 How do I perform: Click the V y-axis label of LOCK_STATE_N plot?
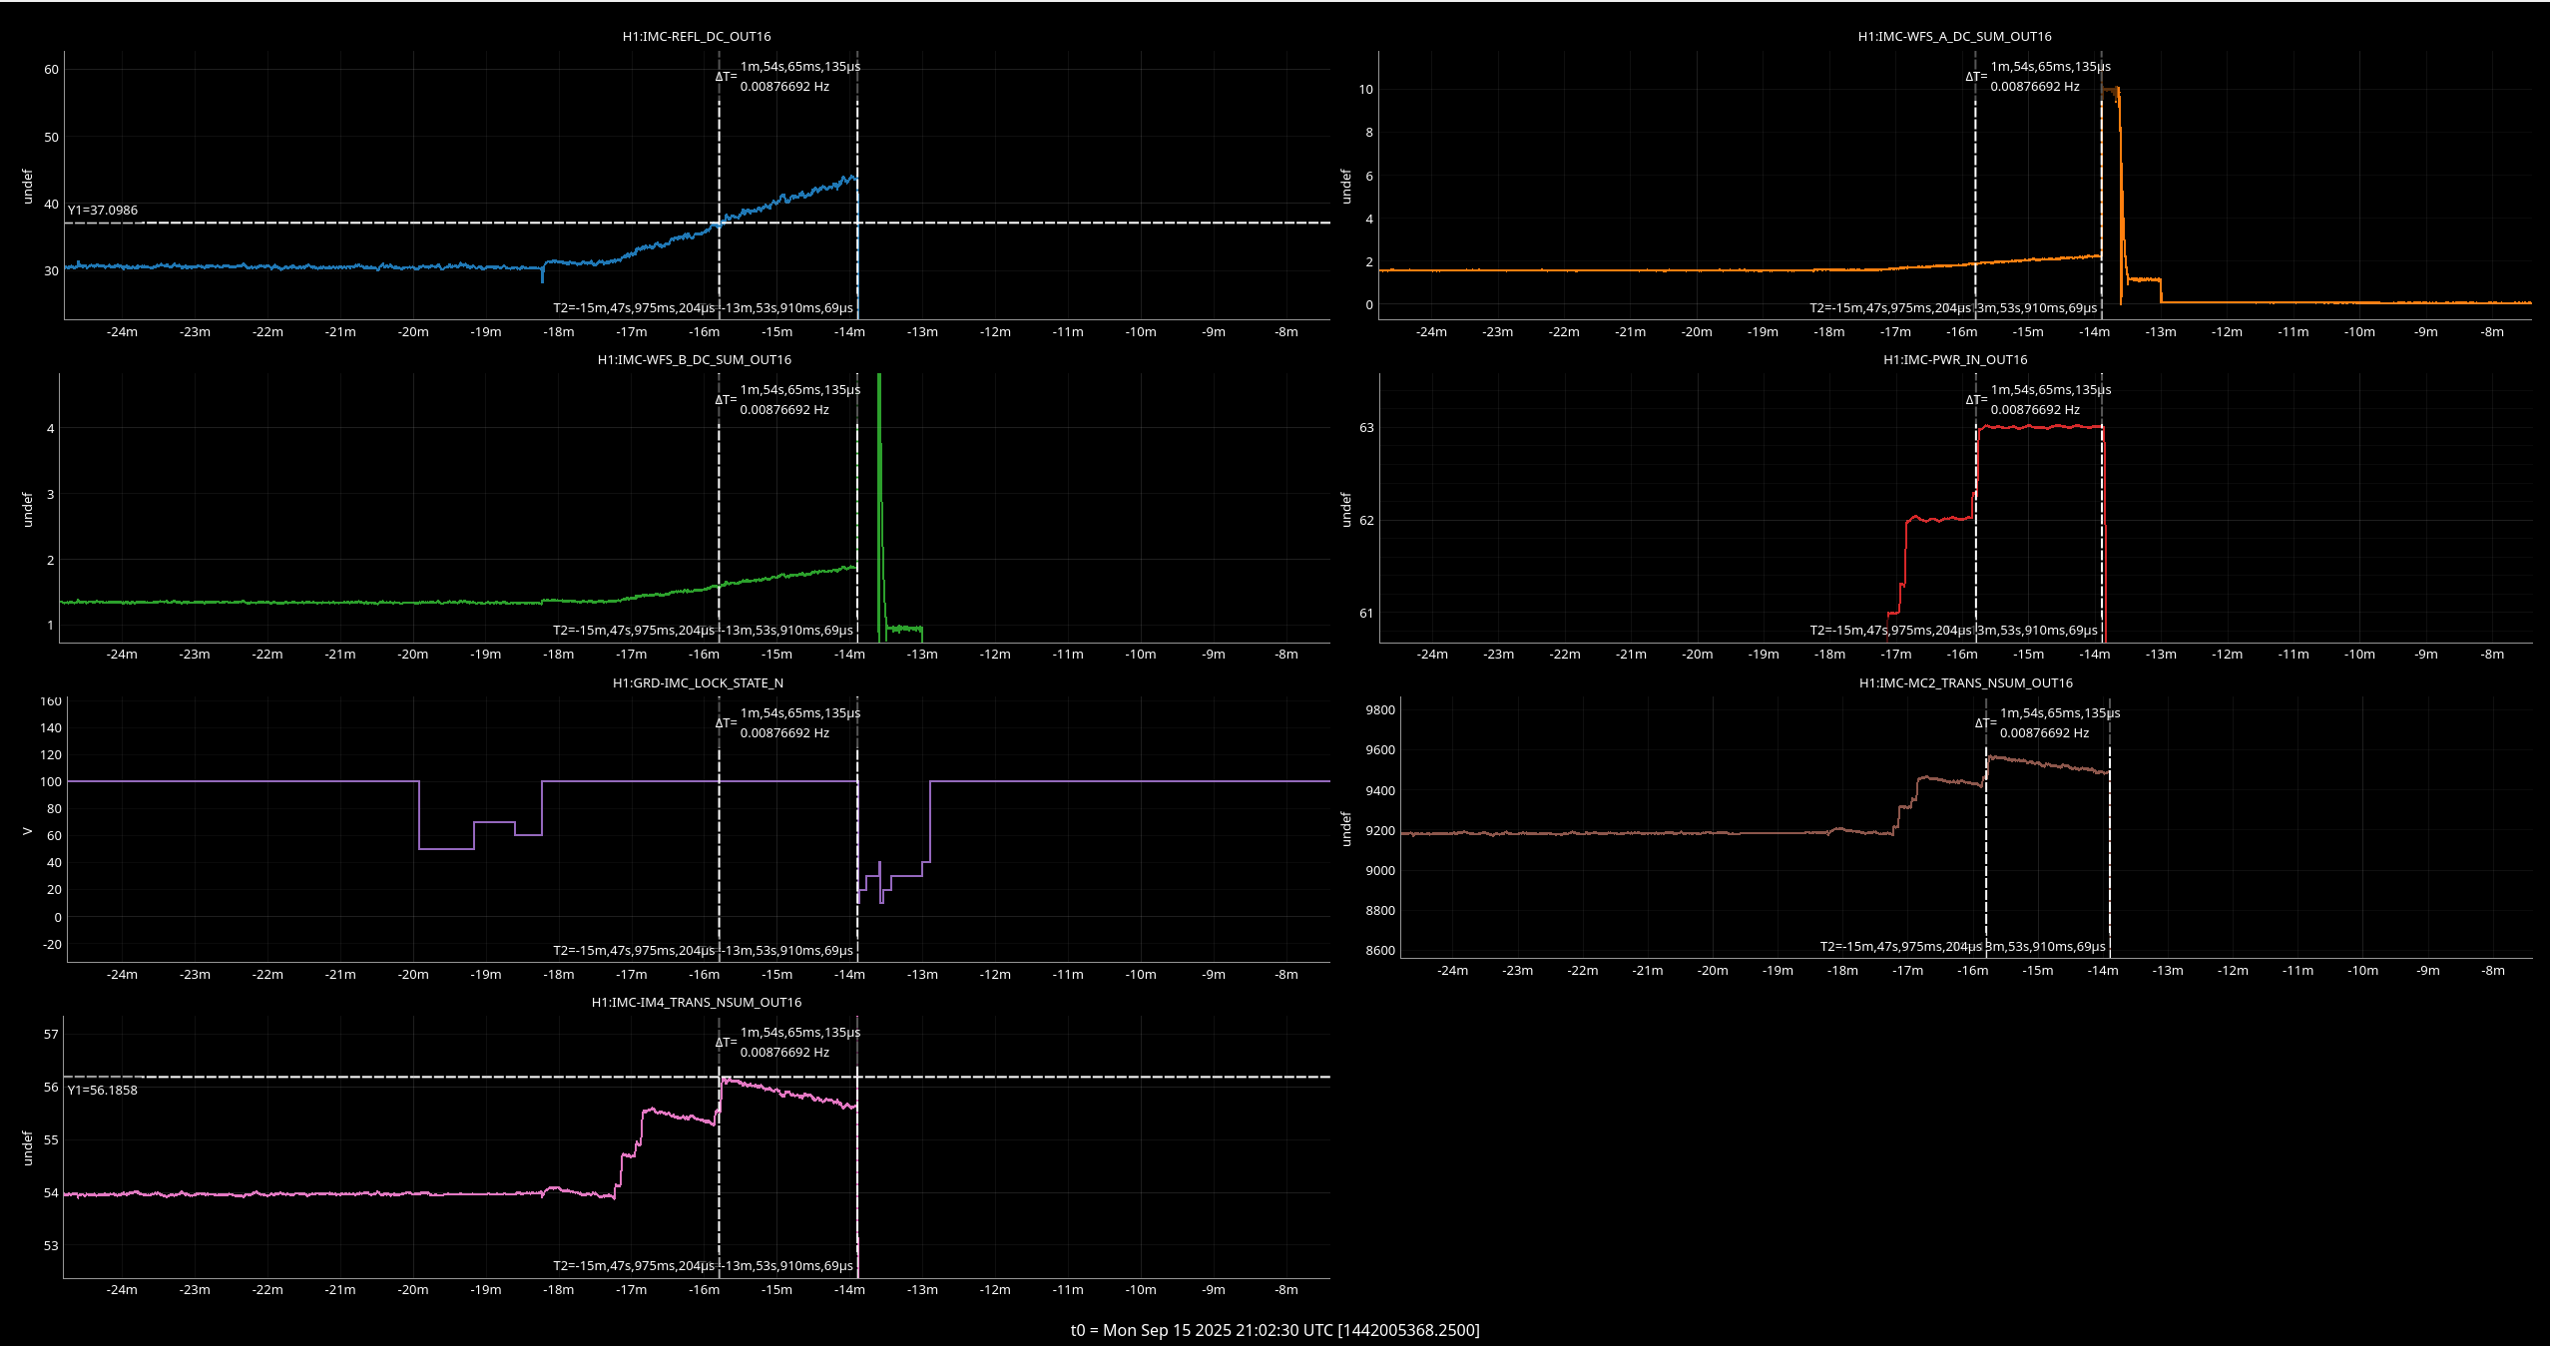point(27,830)
